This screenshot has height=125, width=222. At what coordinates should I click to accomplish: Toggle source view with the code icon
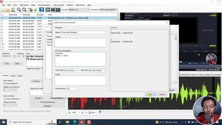click(48, 10)
